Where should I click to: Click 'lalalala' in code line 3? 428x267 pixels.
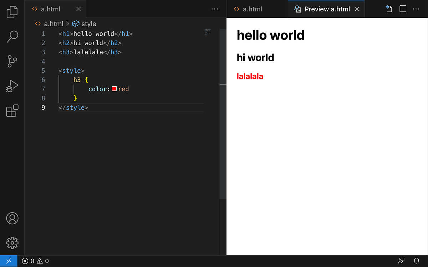click(x=88, y=52)
